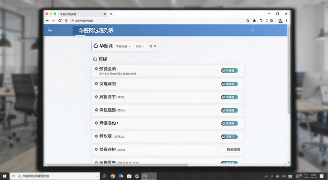Click the diamond icon on the 预保 row
This screenshot has width=328, height=180.
[x=96, y=149]
